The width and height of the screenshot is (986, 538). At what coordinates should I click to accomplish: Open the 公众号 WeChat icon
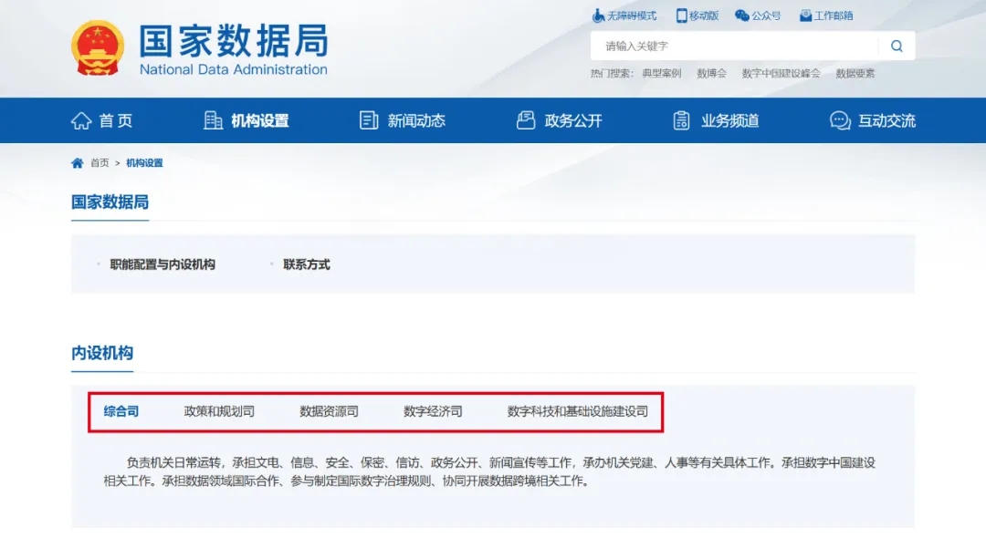point(742,16)
